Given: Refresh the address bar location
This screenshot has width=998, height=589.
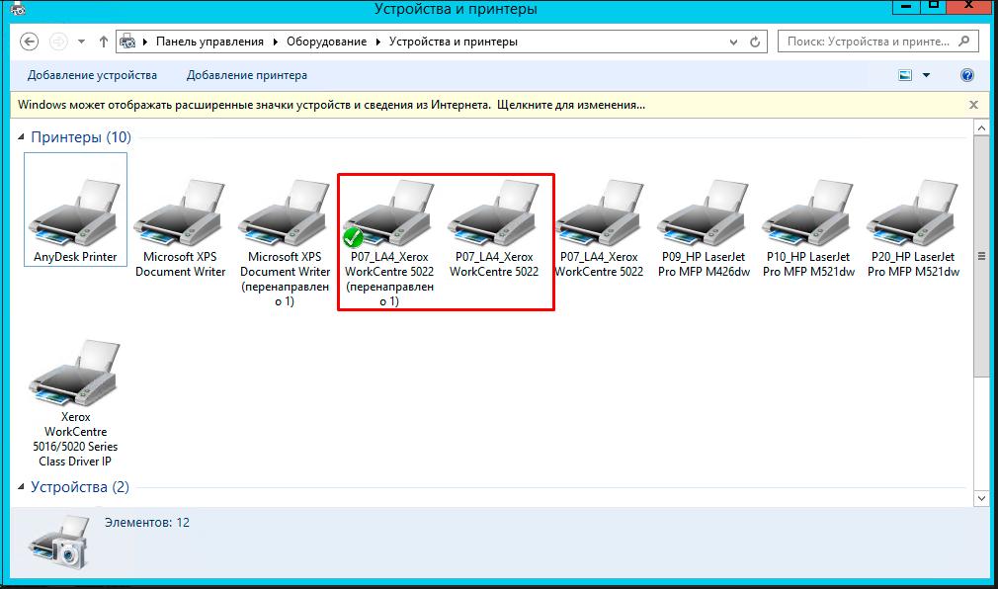Looking at the screenshot, I should 755,42.
